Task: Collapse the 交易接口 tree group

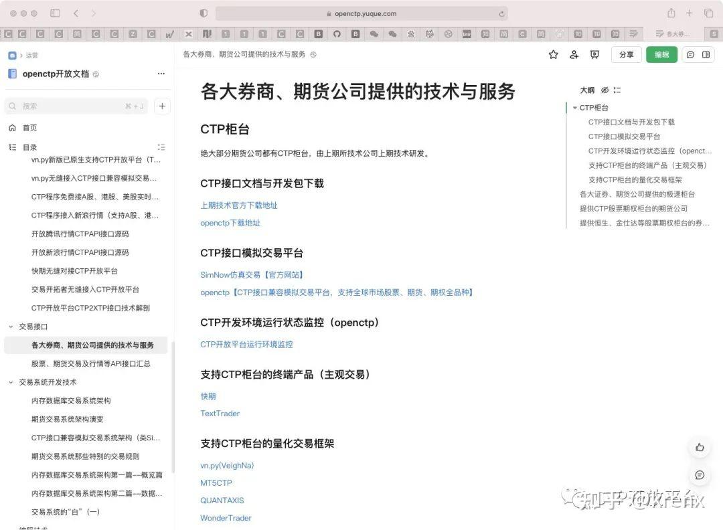Action: (11, 327)
